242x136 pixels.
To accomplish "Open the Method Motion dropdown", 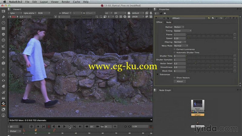I will point(179,27).
